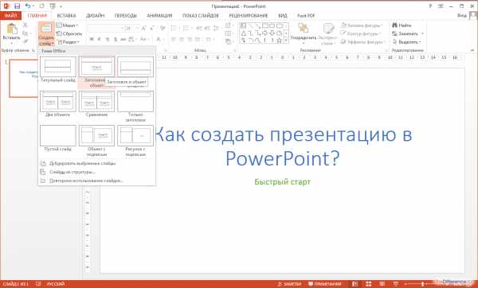Click the Underline (Ч) formatting button
Screen dimensions: 478x288
coord(108,39)
